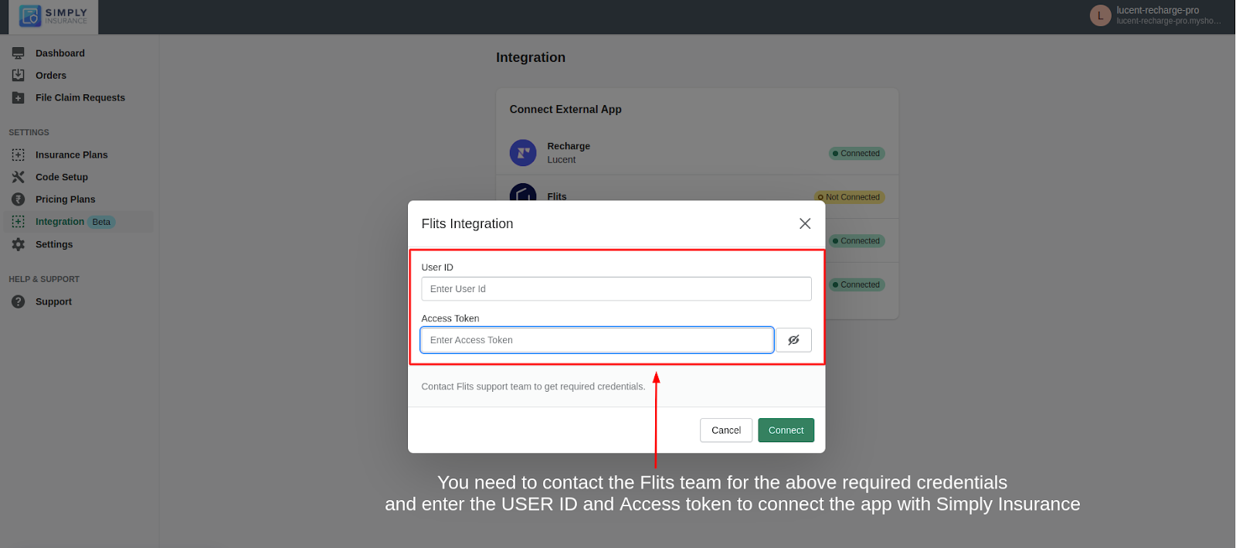Open account menu lucent-recharge-pro
The width and height of the screenshot is (1236, 548).
(1156, 15)
